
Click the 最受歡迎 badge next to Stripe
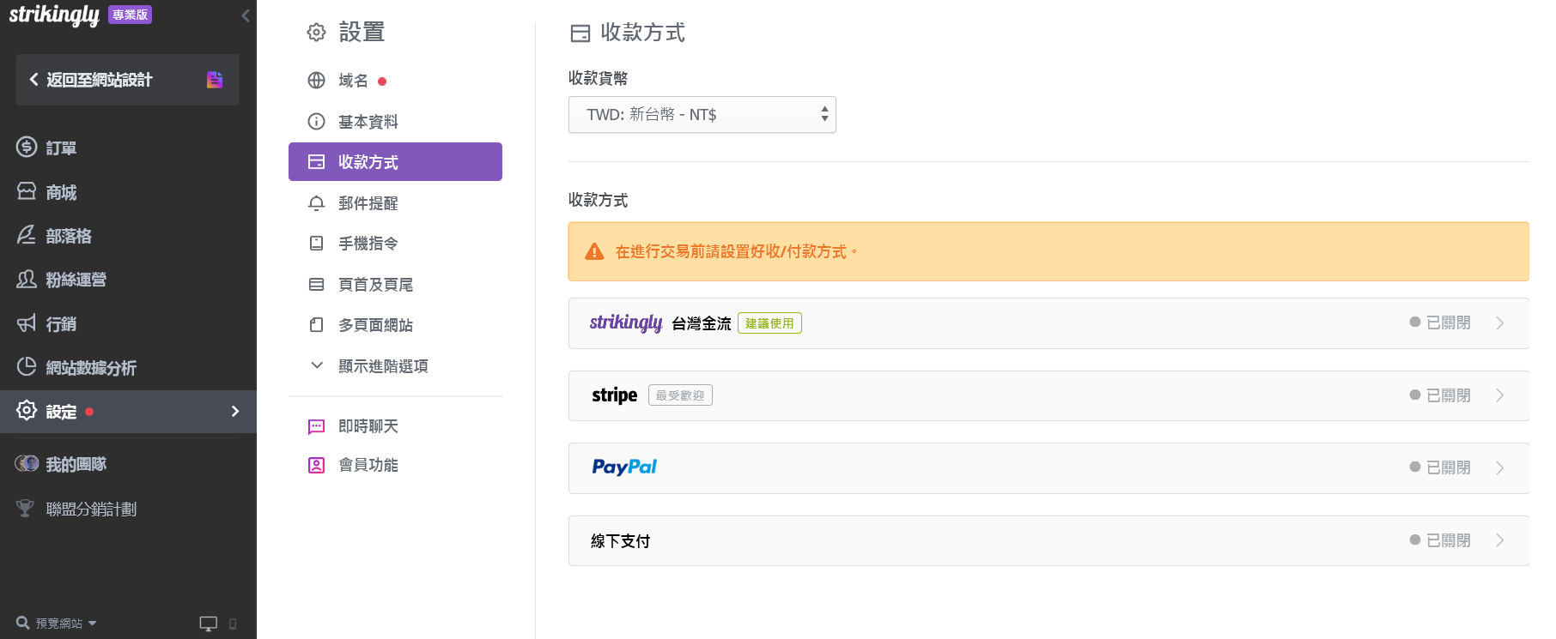click(680, 395)
